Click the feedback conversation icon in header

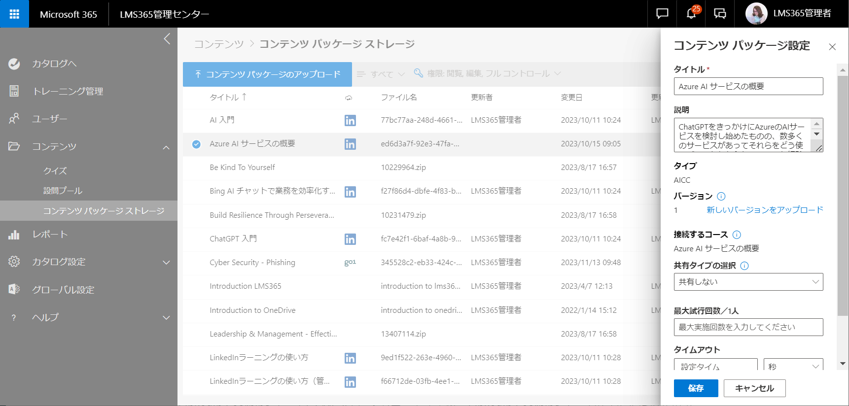tap(720, 14)
